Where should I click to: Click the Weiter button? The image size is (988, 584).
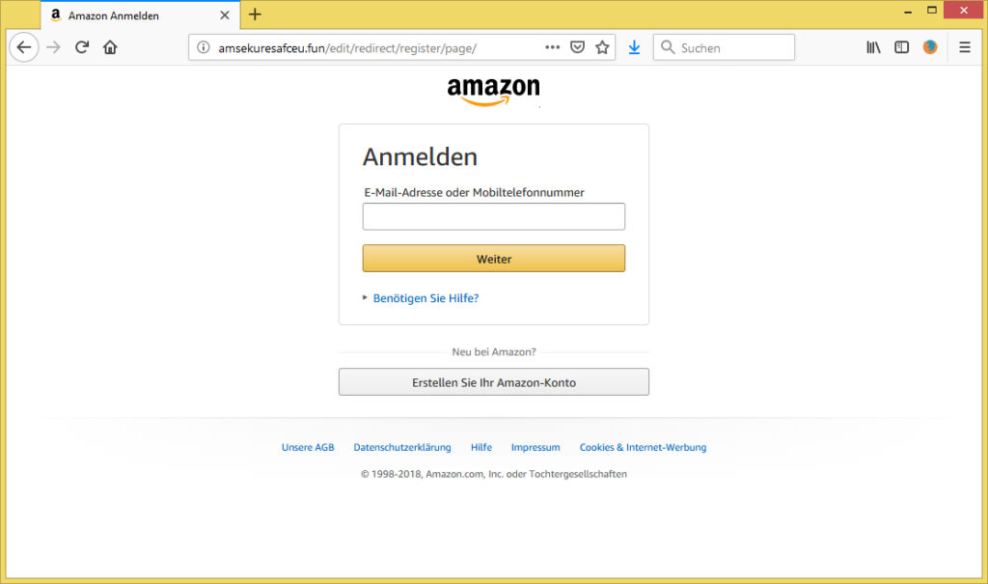click(x=494, y=259)
